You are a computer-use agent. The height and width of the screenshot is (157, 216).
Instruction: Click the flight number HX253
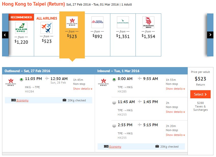click(122, 115)
